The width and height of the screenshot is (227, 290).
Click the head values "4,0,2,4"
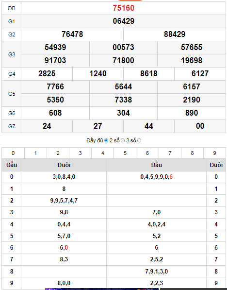157,224
